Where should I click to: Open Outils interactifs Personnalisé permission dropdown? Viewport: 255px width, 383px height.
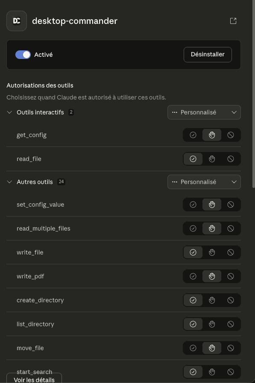coord(204,112)
